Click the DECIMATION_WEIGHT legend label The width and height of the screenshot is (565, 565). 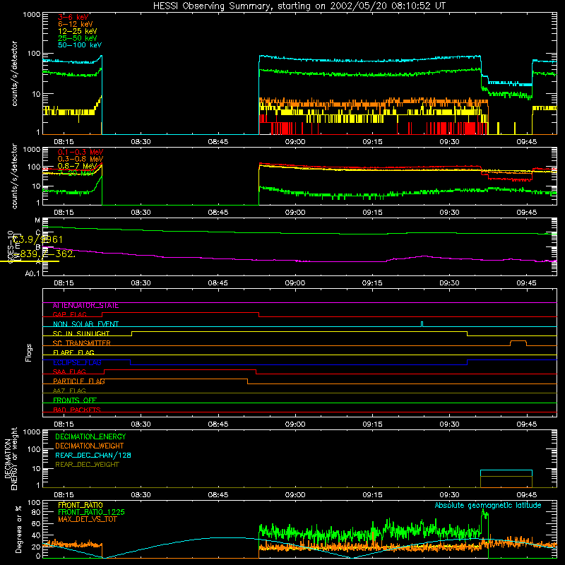click(90, 446)
